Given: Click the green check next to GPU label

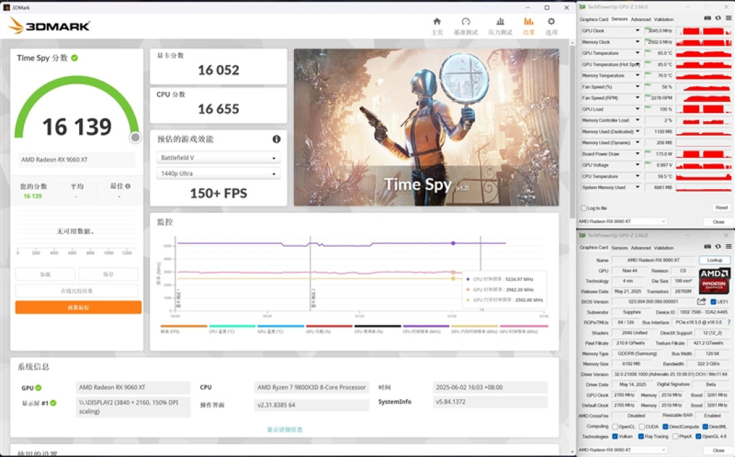Looking at the screenshot, I should [38, 388].
